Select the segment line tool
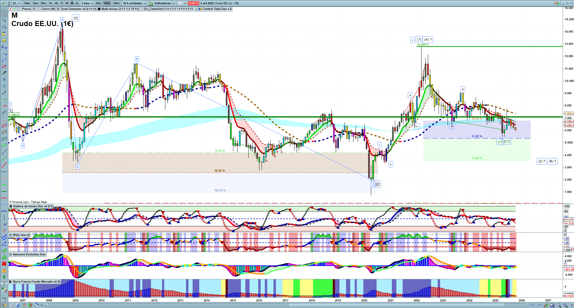The width and height of the screenshot is (574, 308). (x=4, y=93)
